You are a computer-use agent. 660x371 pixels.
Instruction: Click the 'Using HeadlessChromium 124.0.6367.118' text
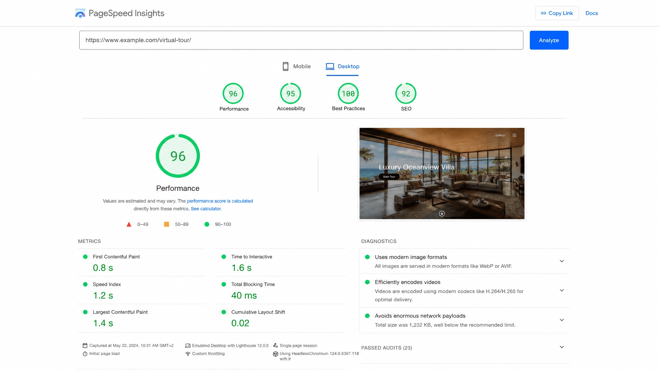coord(319,354)
